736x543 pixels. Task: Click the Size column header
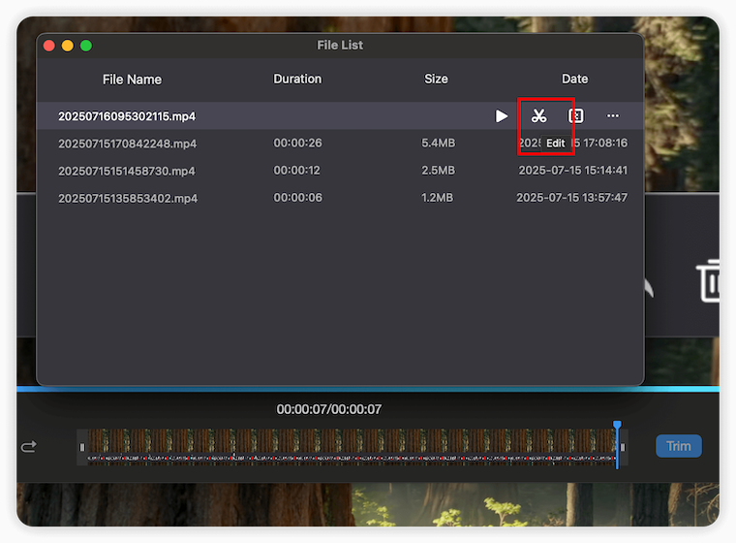[x=436, y=80]
